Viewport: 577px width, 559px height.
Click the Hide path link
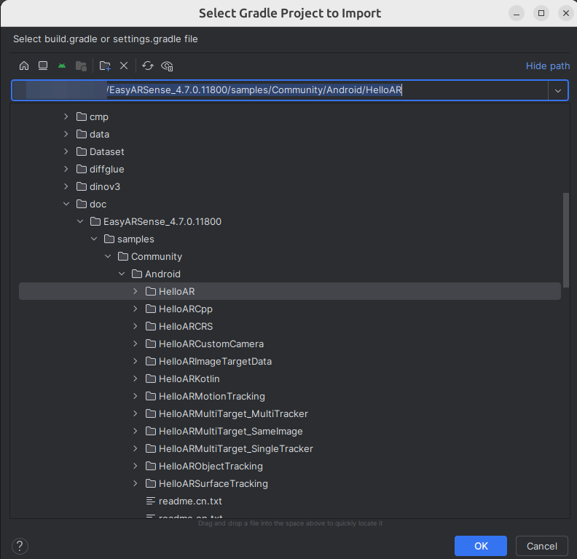coord(547,66)
